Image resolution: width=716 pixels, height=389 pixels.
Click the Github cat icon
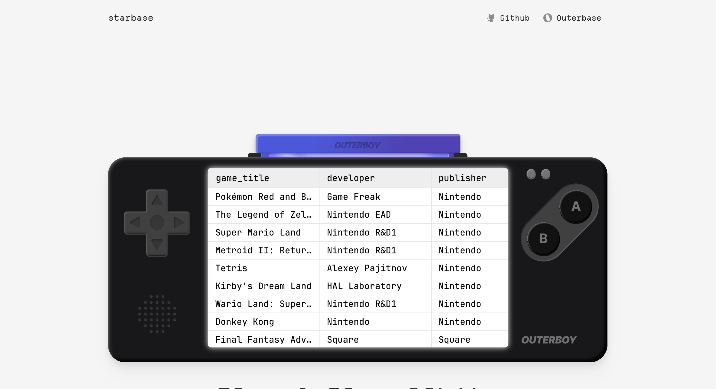pos(491,18)
